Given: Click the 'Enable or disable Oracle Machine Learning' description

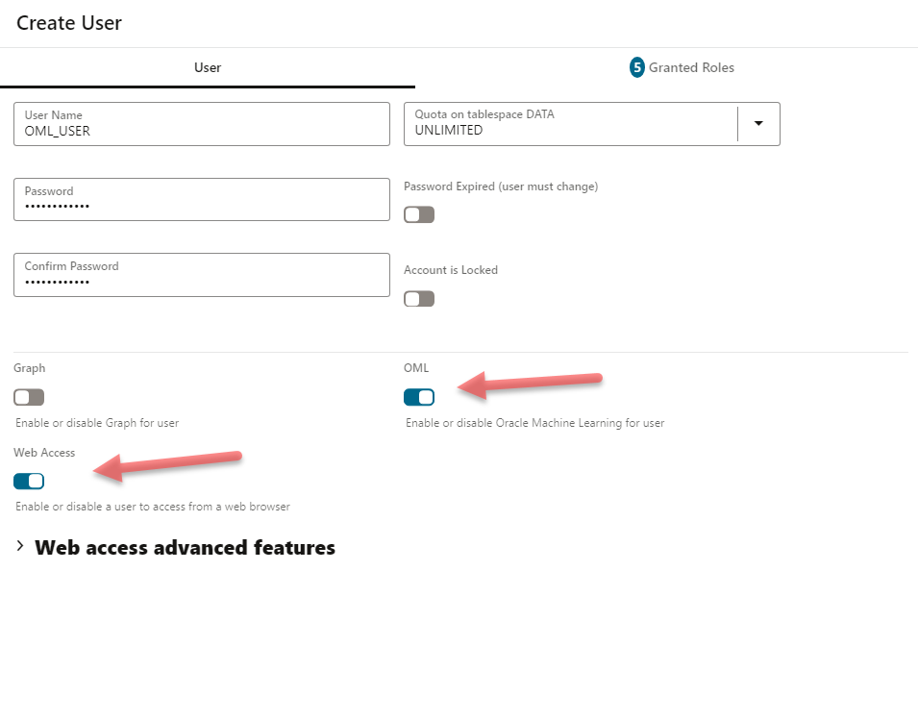Looking at the screenshot, I should (x=535, y=423).
